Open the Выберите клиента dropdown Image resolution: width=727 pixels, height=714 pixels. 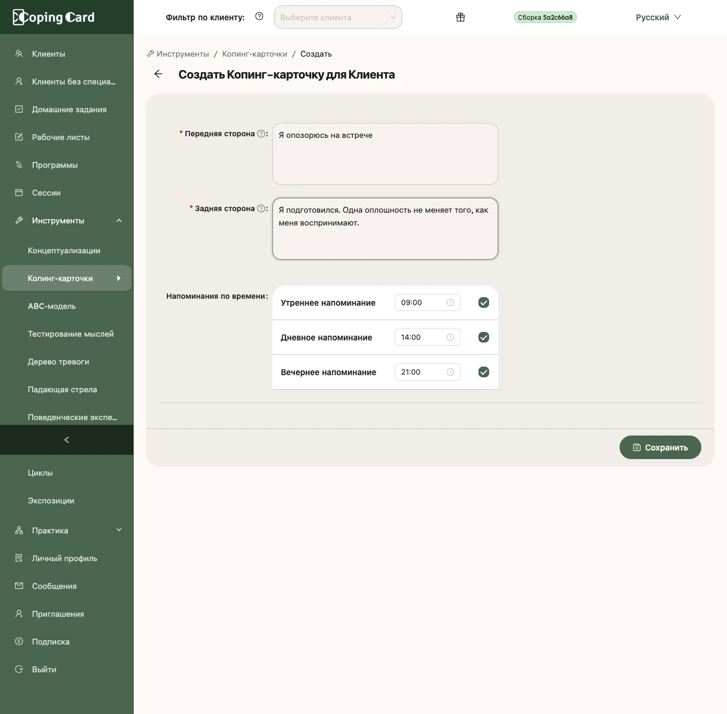tap(338, 17)
